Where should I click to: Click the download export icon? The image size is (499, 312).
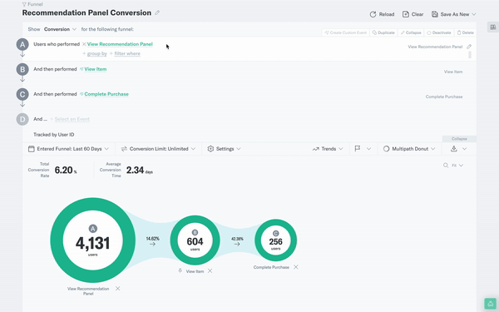(454, 149)
